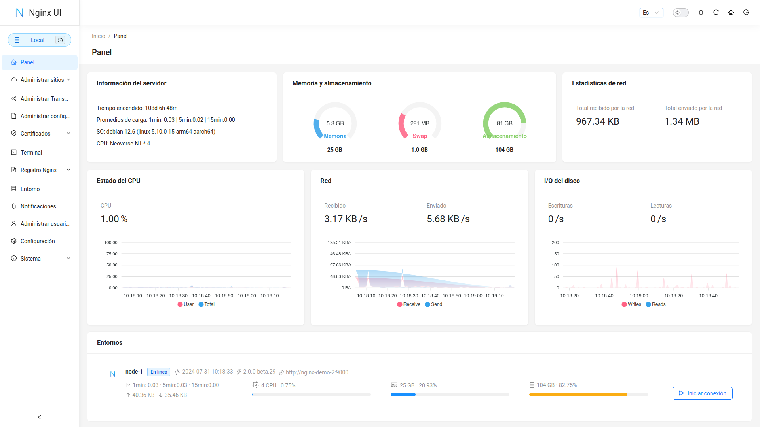Click the home icon in top bar
Image resolution: width=760 pixels, height=427 pixels.
pos(731,13)
